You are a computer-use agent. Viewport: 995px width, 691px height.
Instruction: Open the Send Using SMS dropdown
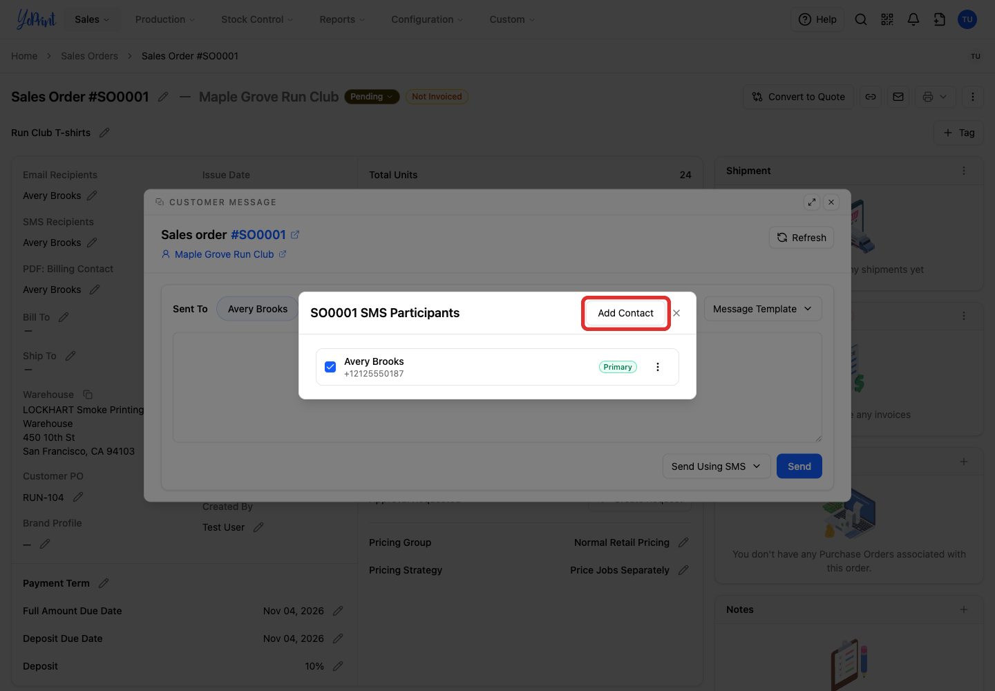pos(717,466)
